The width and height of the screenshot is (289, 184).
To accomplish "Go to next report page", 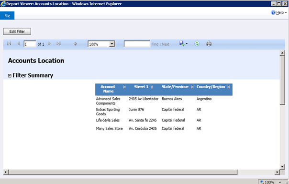I will pos(49,44).
